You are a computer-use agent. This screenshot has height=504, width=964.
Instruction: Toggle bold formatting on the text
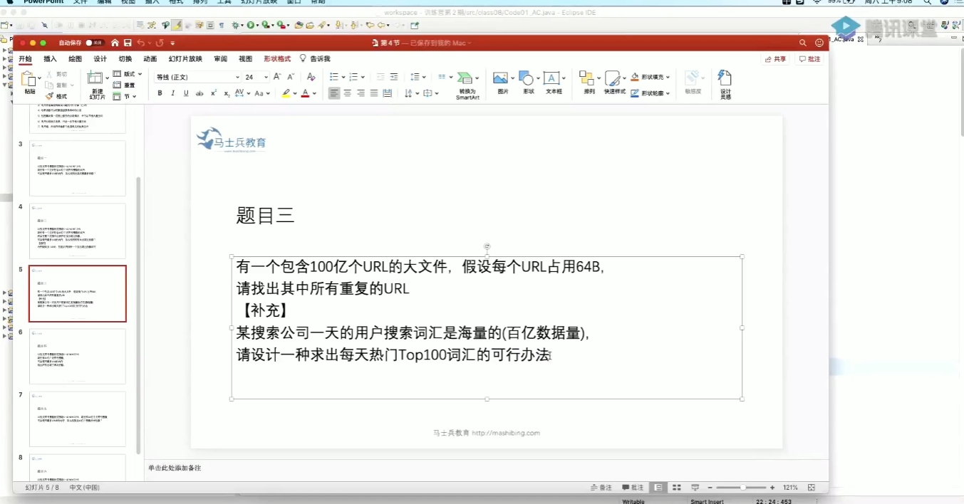click(160, 93)
